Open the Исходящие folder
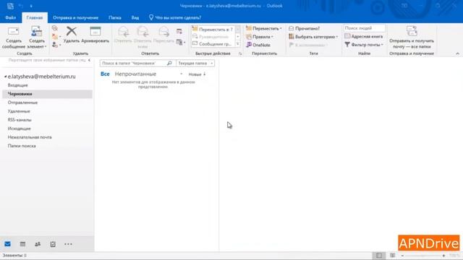 (20, 129)
